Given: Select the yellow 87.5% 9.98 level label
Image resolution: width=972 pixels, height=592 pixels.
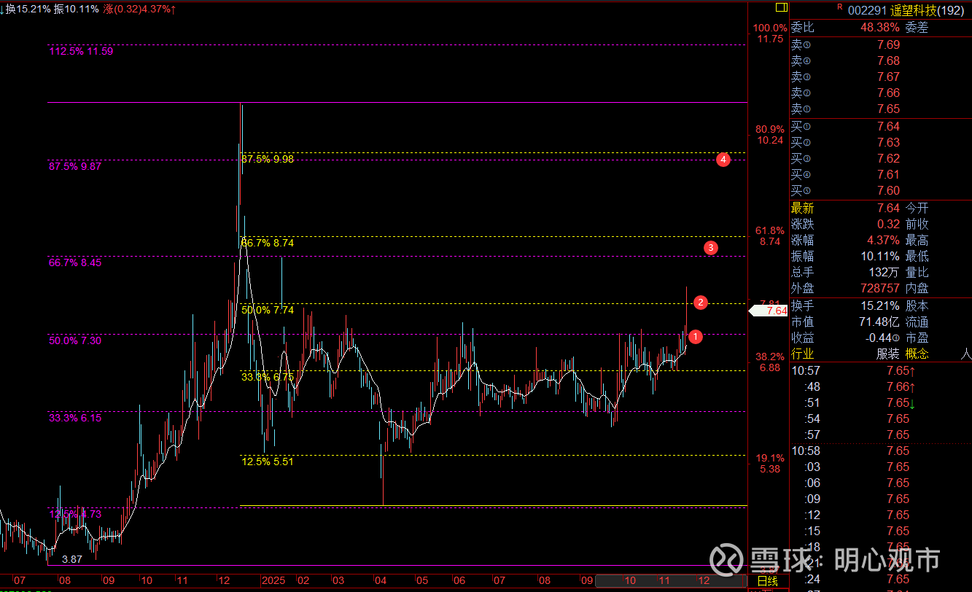Looking at the screenshot, I should coord(268,159).
